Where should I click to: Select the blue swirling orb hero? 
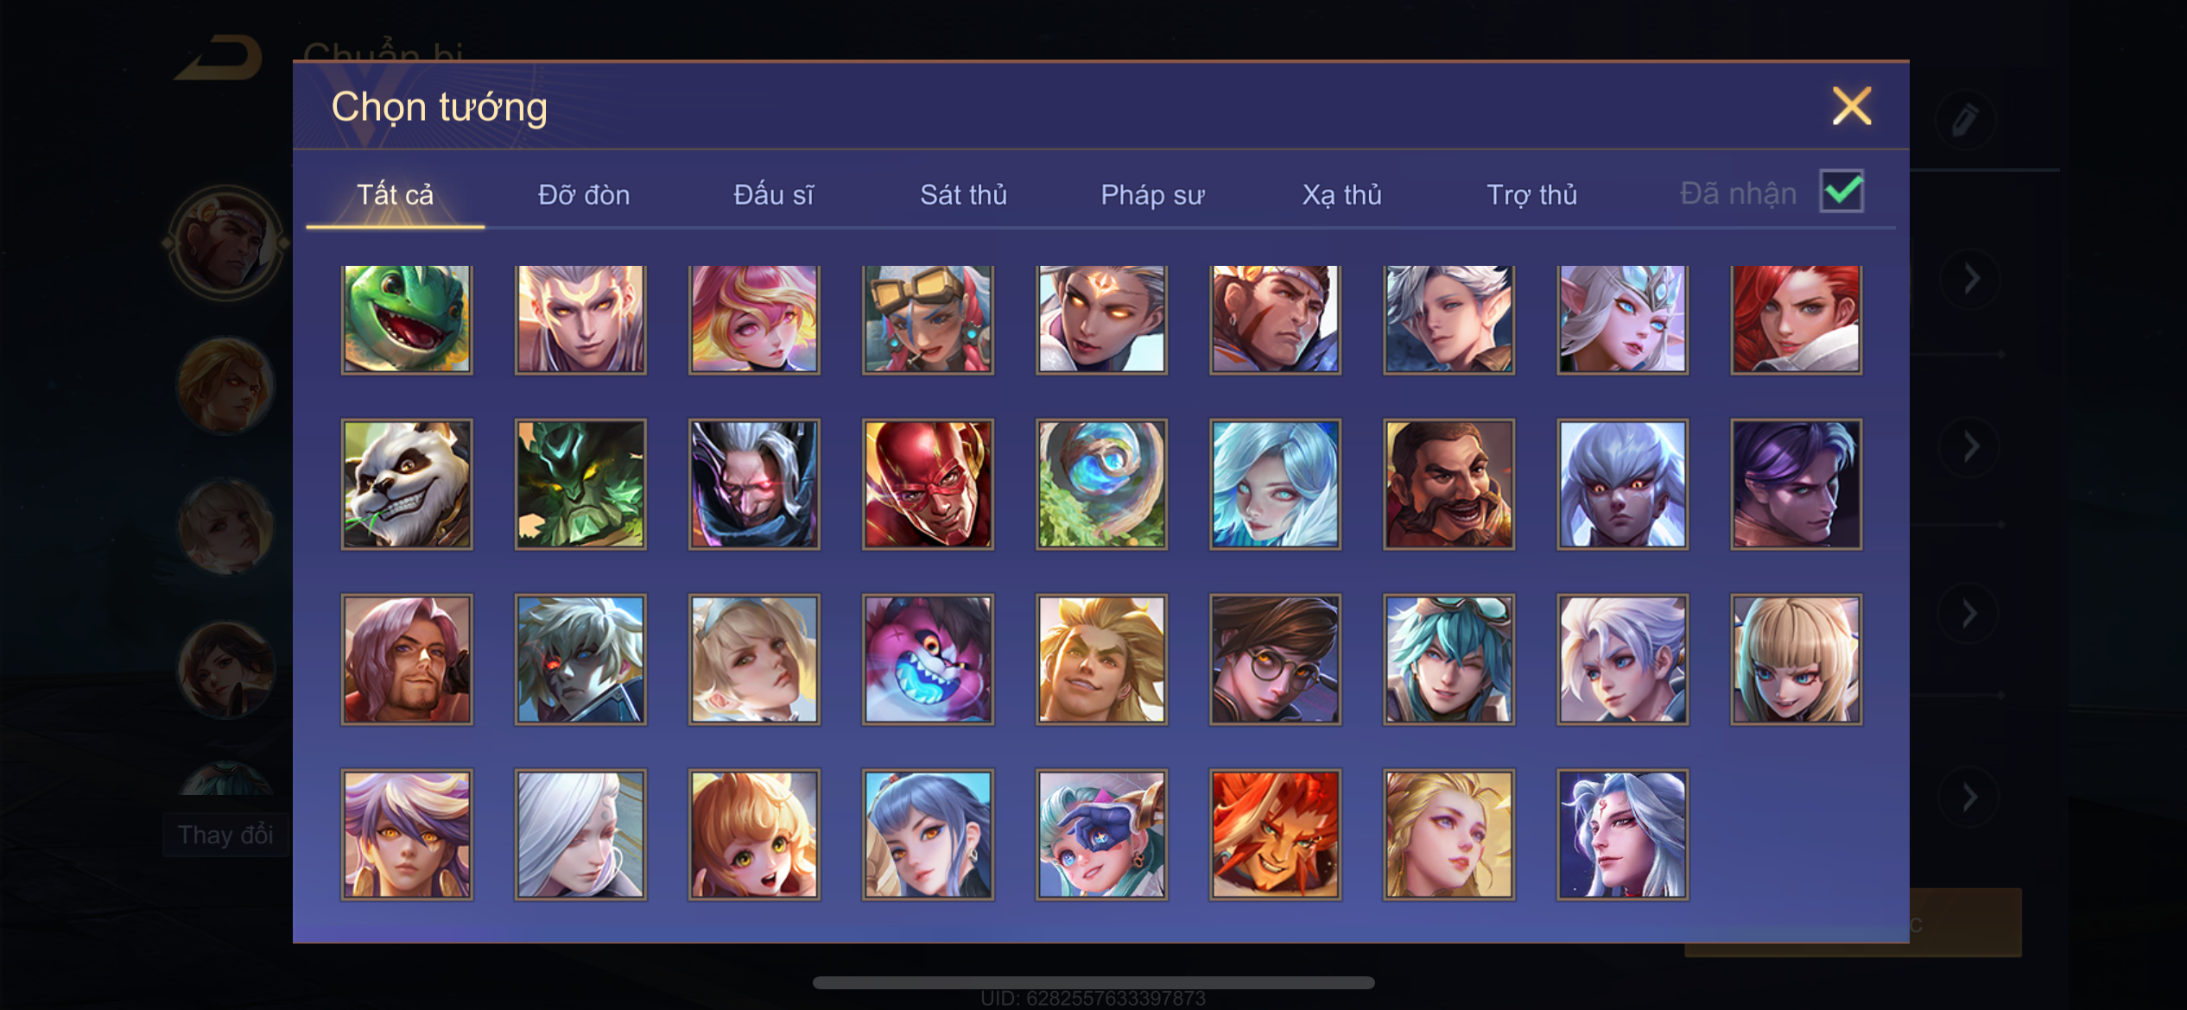(1101, 484)
